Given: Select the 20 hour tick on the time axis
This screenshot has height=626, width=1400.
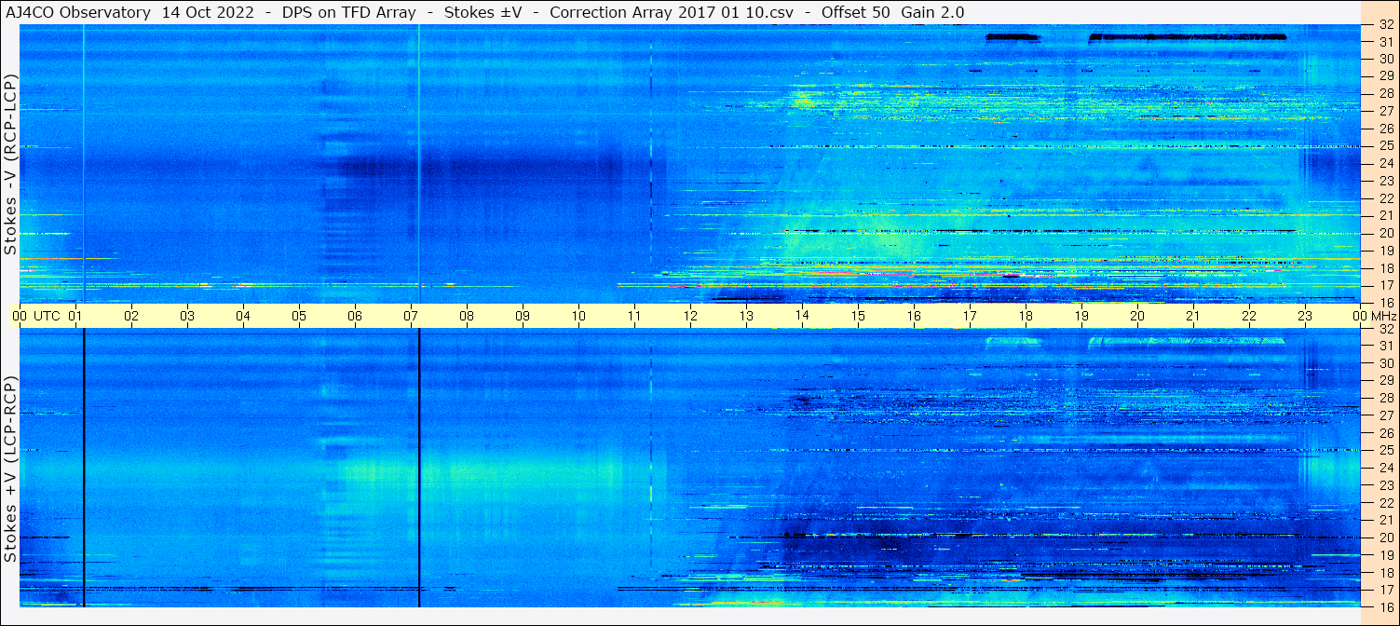Looking at the screenshot, I should pos(1138,316).
